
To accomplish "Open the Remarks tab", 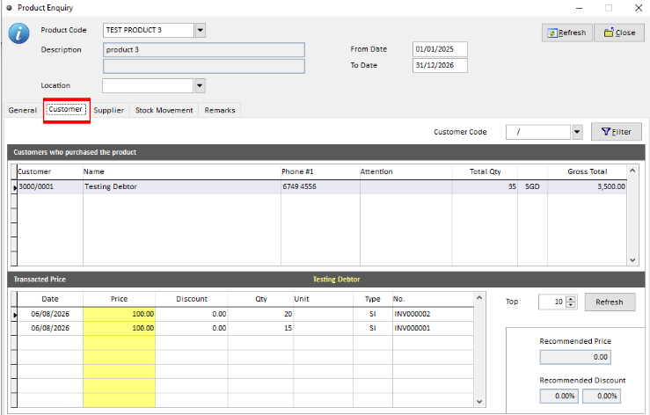I will click(x=220, y=110).
